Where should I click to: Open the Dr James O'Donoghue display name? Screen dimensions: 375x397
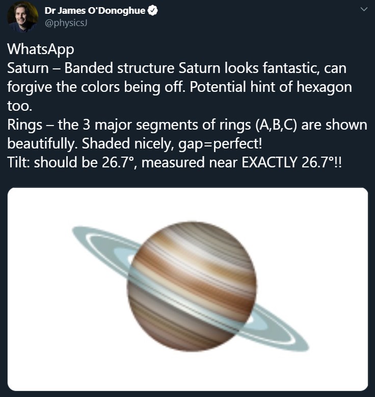point(94,10)
